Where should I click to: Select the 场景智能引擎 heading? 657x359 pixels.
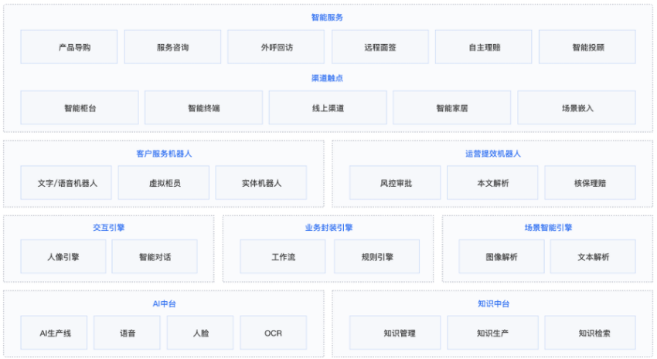click(x=548, y=227)
